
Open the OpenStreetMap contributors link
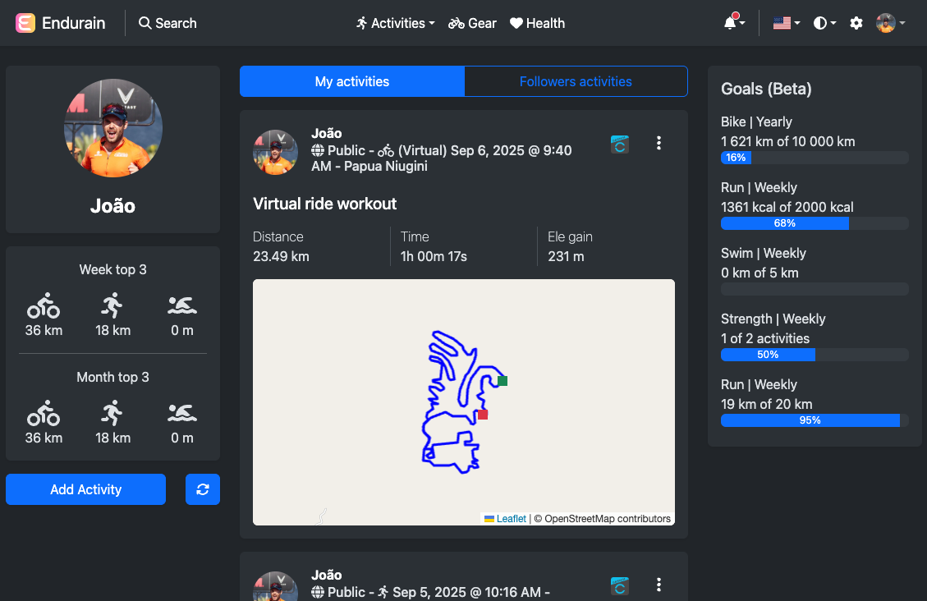(x=608, y=518)
